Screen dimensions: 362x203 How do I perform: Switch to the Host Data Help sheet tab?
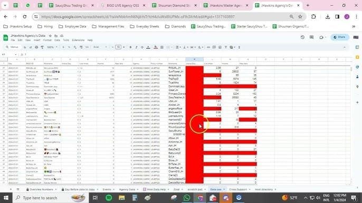pos(156,189)
